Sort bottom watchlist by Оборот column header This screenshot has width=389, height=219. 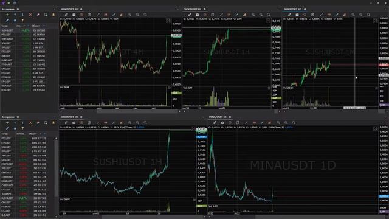(x=33, y=134)
